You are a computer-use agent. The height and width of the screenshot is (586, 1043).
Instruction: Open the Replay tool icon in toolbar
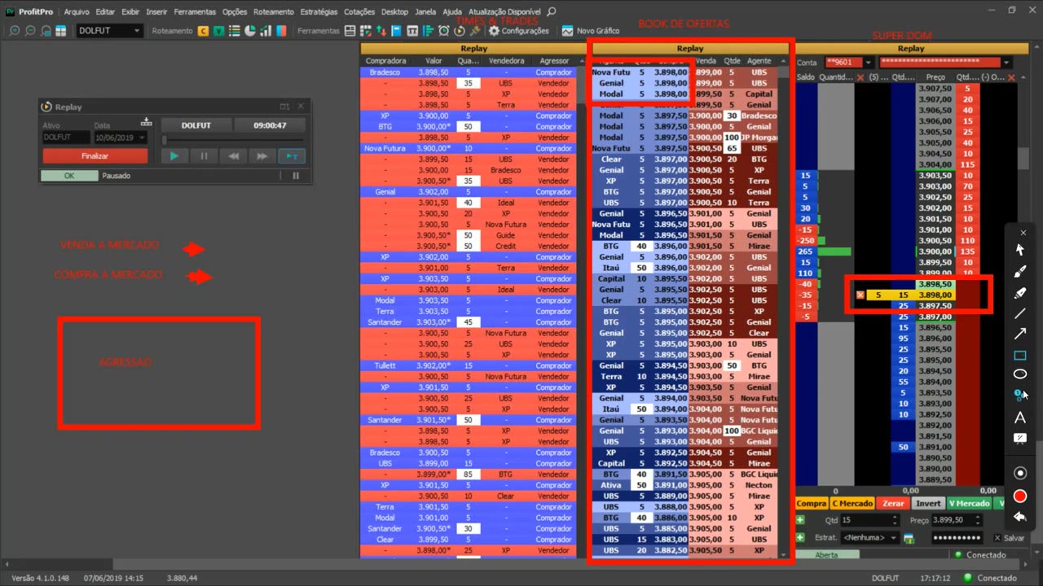click(459, 31)
